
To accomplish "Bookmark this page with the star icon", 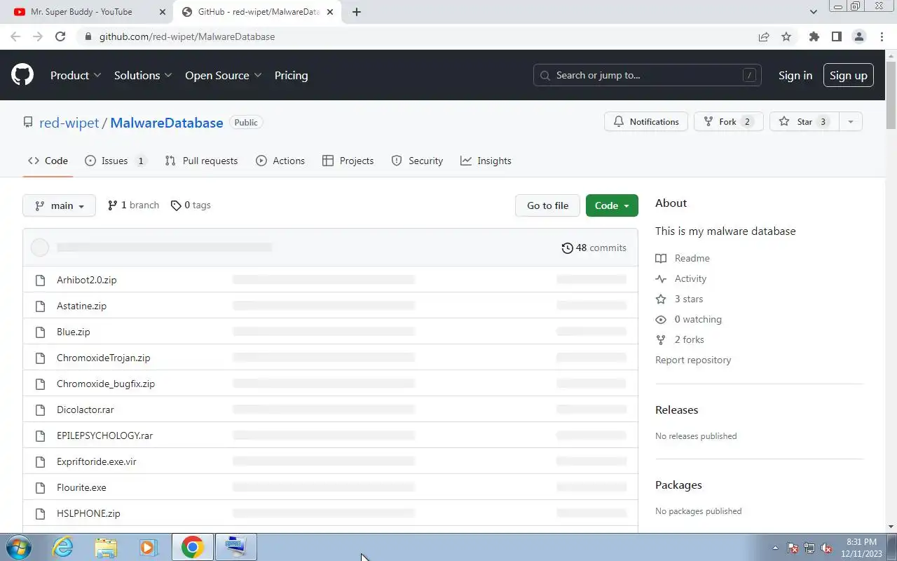I will pyautogui.click(x=786, y=36).
